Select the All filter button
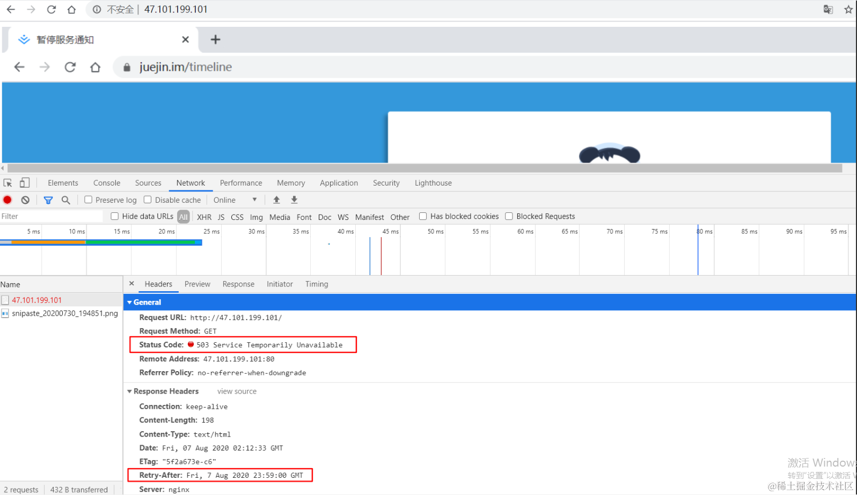This screenshot has height=495, width=857. pos(184,217)
